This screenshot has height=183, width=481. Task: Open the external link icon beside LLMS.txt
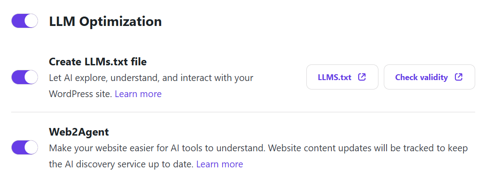[362, 77]
